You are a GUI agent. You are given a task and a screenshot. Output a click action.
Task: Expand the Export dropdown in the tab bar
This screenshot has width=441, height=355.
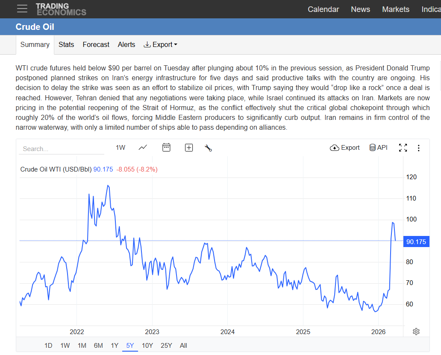pos(160,45)
